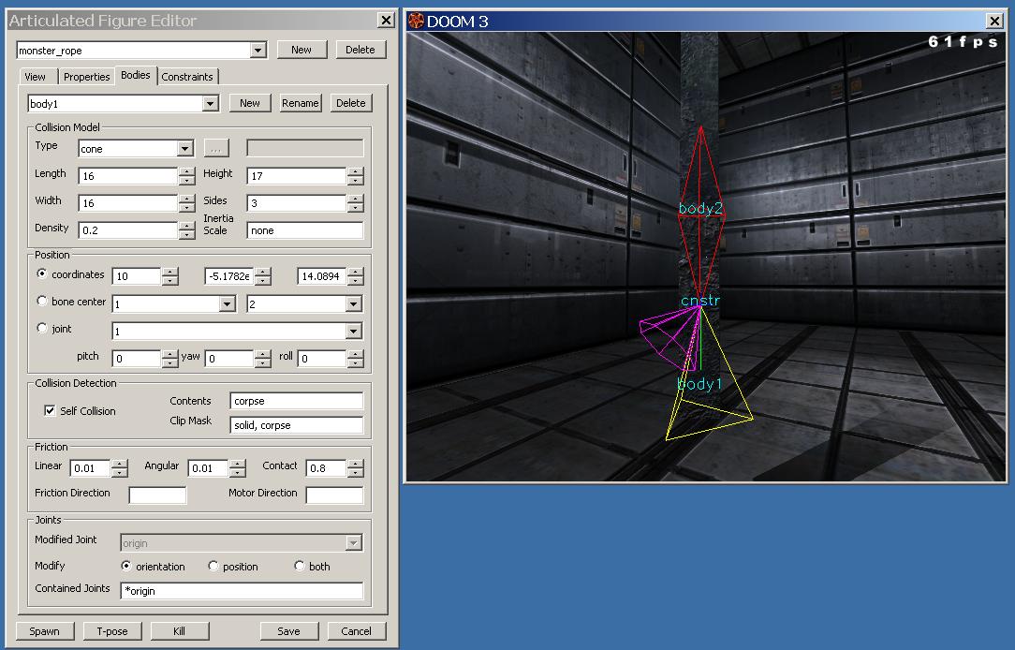Click the DOOM 3 window title icon
The height and width of the screenshot is (650, 1015).
coord(417,21)
